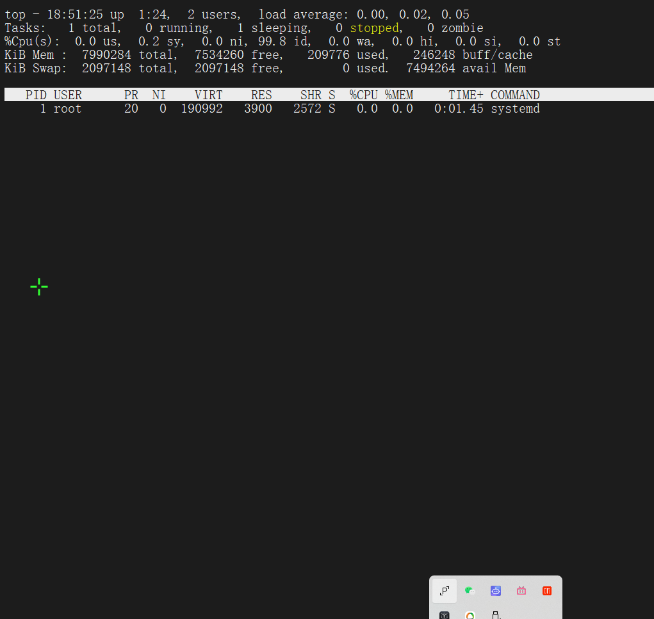Click the 0:01.45 TIME+ value
Image resolution: width=654 pixels, height=619 pixels.
point(459,109)
